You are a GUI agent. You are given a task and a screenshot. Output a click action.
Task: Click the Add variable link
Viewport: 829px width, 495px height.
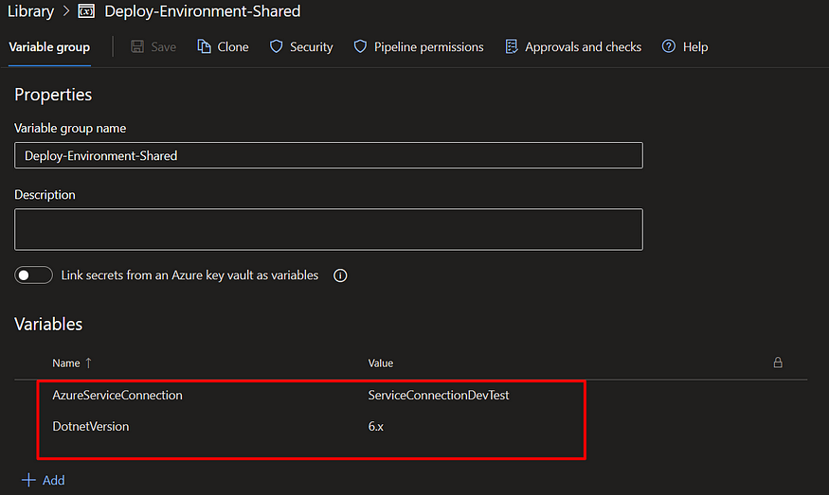(x=53, y=480)
